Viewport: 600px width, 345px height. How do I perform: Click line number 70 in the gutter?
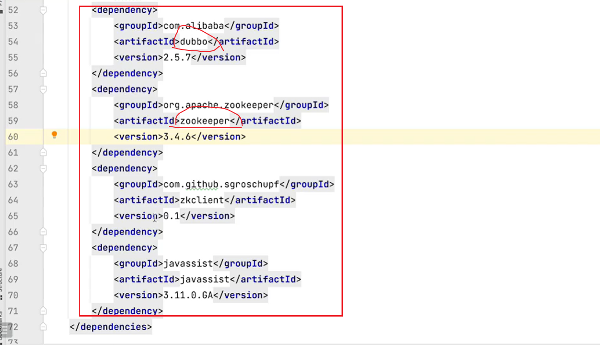[x=13, y=295]
